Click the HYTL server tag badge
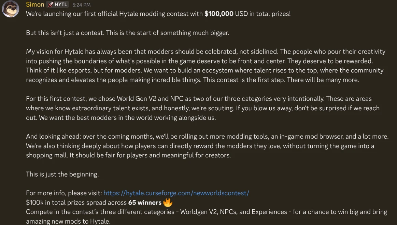 tap(58, 4)
